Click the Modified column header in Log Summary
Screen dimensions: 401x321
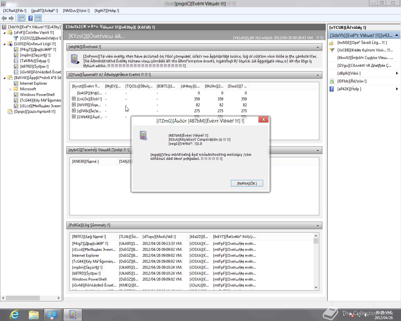pos(164,237)
